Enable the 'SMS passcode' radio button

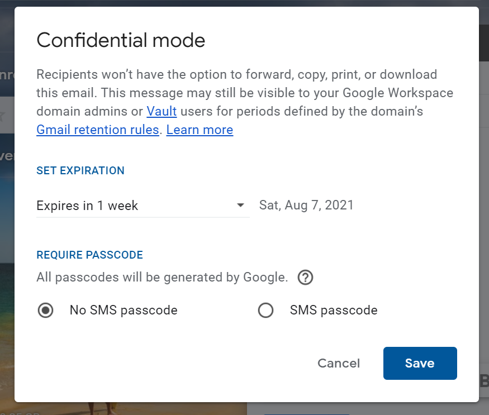tap(265, 310)
